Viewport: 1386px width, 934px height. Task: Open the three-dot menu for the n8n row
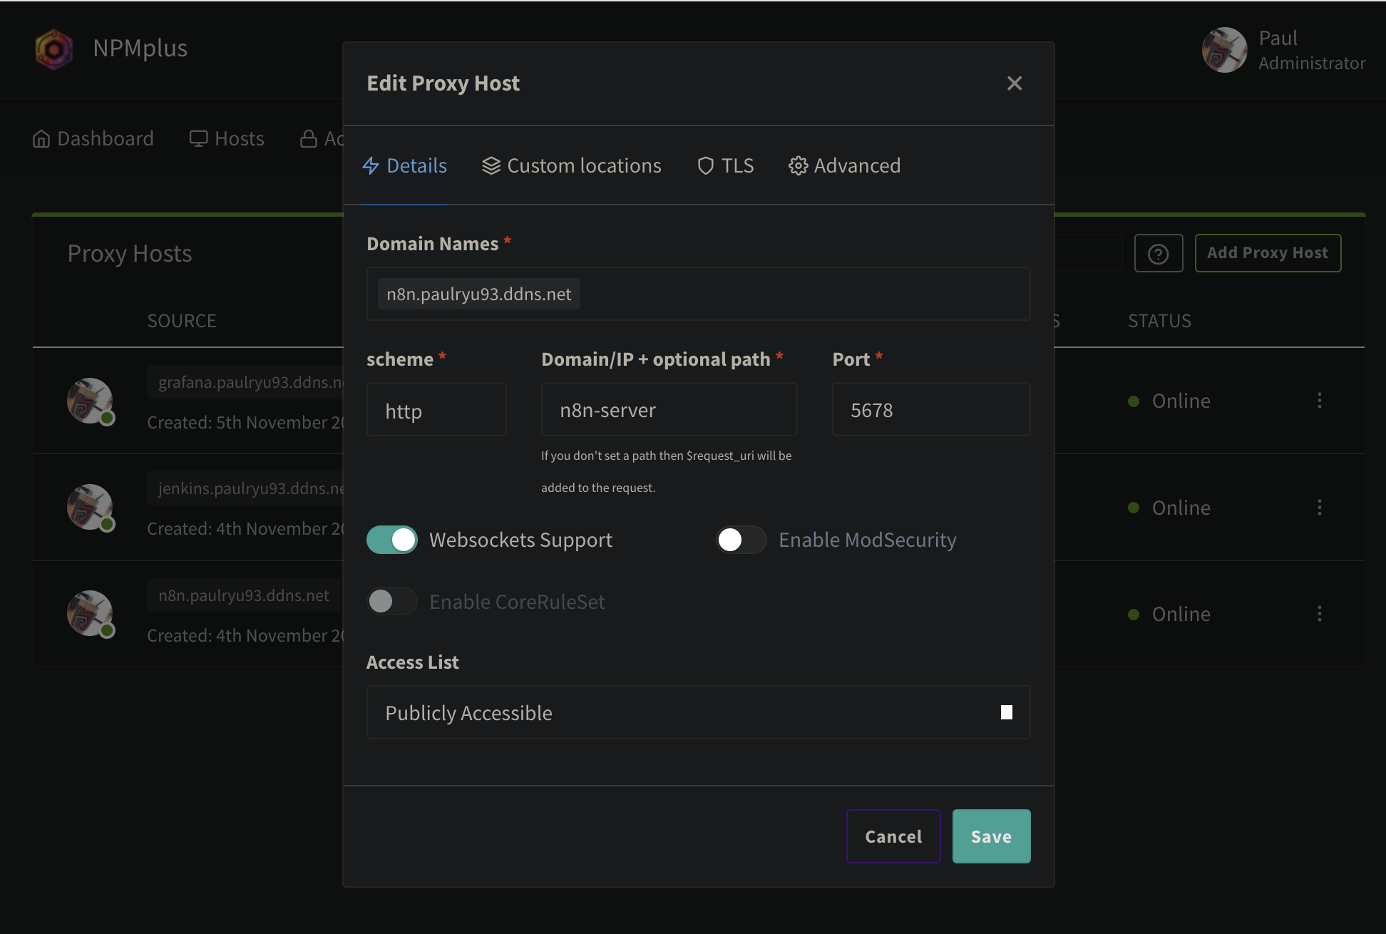coord(1319,614)
